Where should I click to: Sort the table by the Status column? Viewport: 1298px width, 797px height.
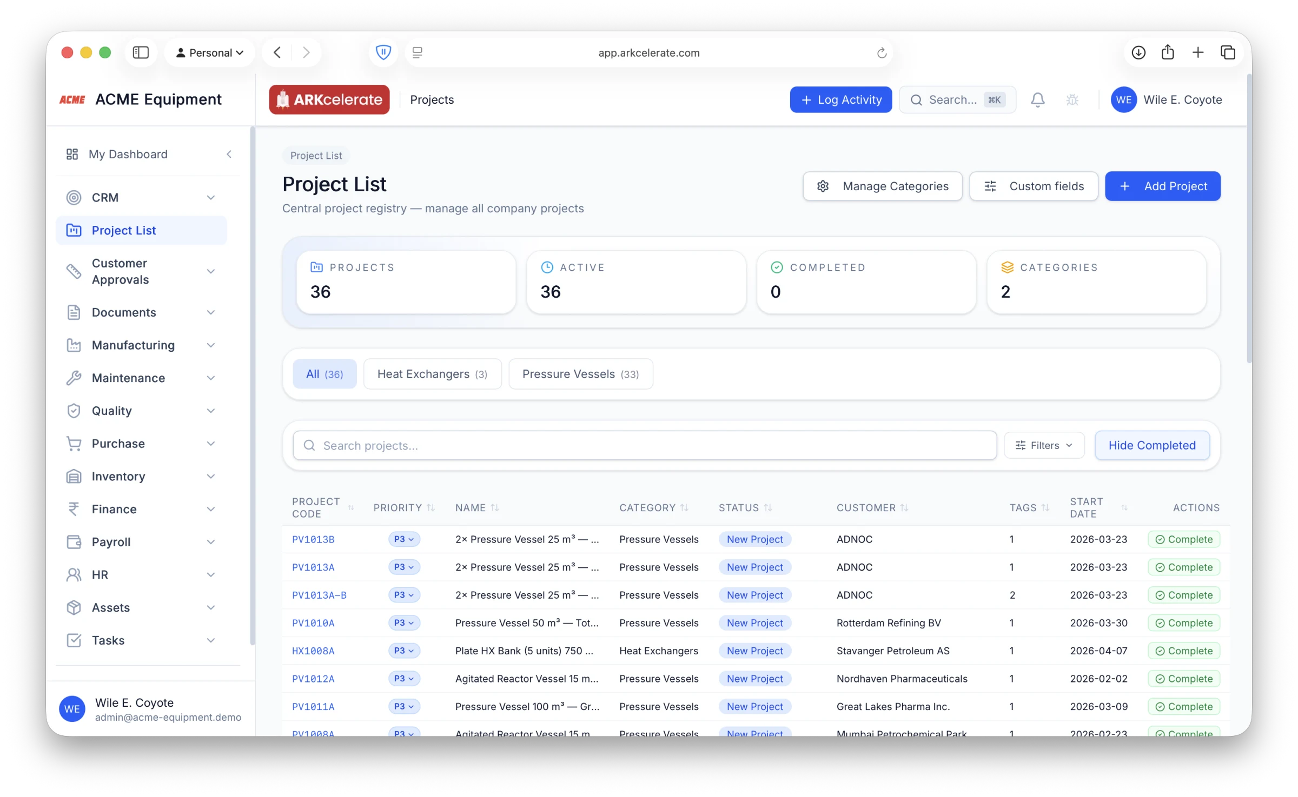click(745, 508)
